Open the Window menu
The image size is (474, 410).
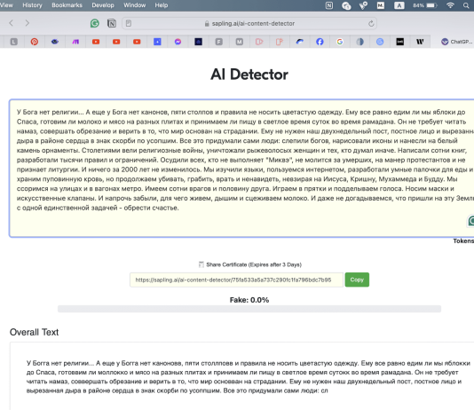pyautogui.click(x=135, y=5)
